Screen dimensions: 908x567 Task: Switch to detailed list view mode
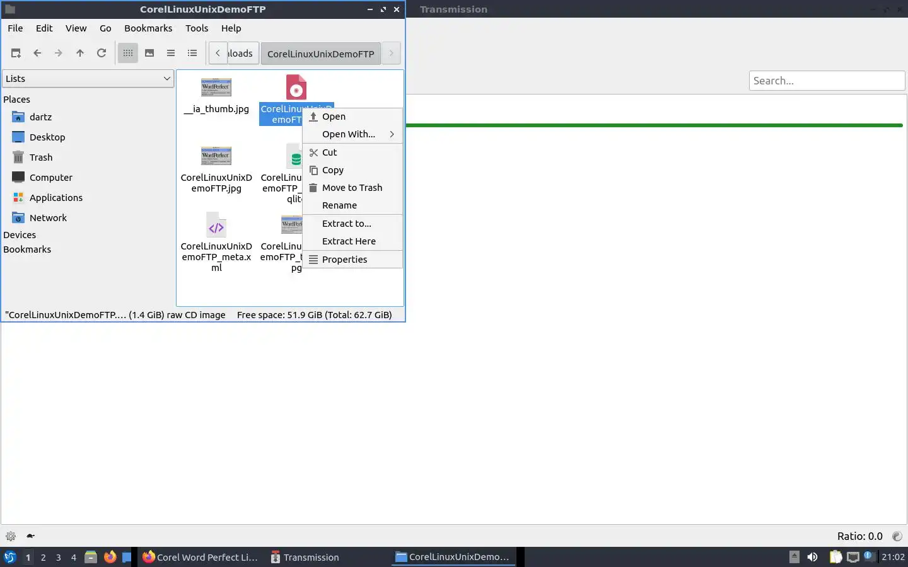[192, 54]
